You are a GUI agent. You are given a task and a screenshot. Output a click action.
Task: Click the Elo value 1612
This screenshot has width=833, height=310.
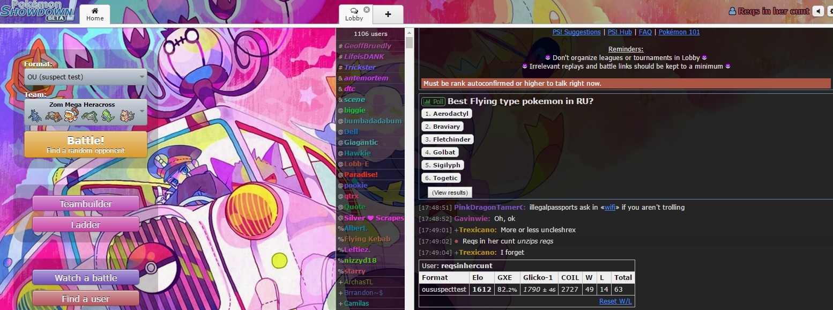point(480,290)
